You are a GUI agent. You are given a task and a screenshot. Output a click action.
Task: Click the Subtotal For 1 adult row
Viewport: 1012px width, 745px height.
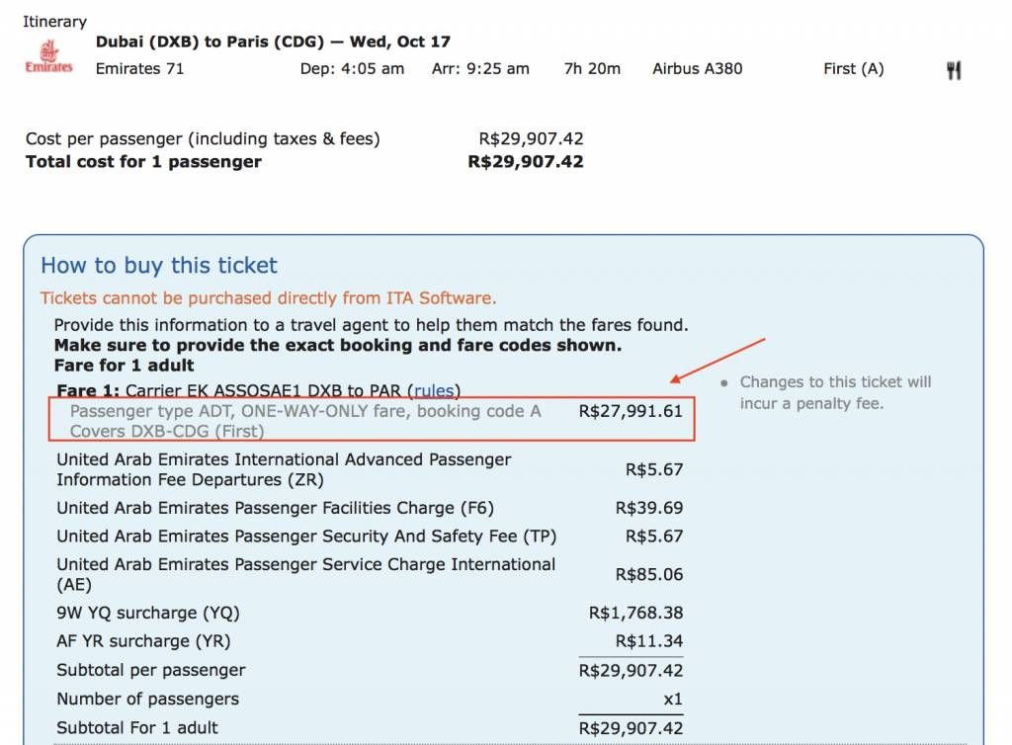pyautogui.click(x=137, y=727)
